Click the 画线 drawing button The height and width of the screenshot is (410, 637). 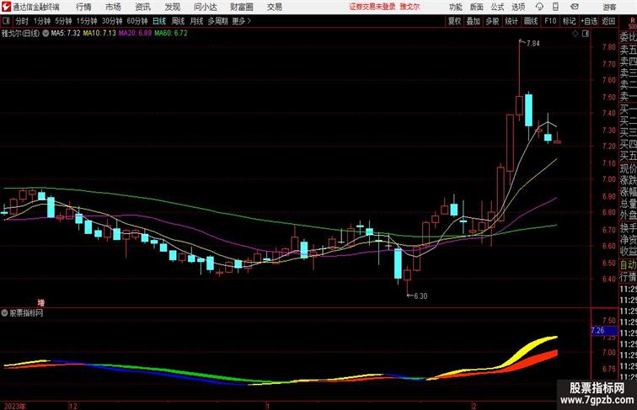[x=531, y=21]
